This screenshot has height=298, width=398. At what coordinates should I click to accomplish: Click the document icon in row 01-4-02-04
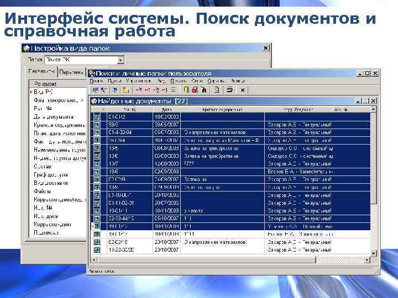click(97, 132)
